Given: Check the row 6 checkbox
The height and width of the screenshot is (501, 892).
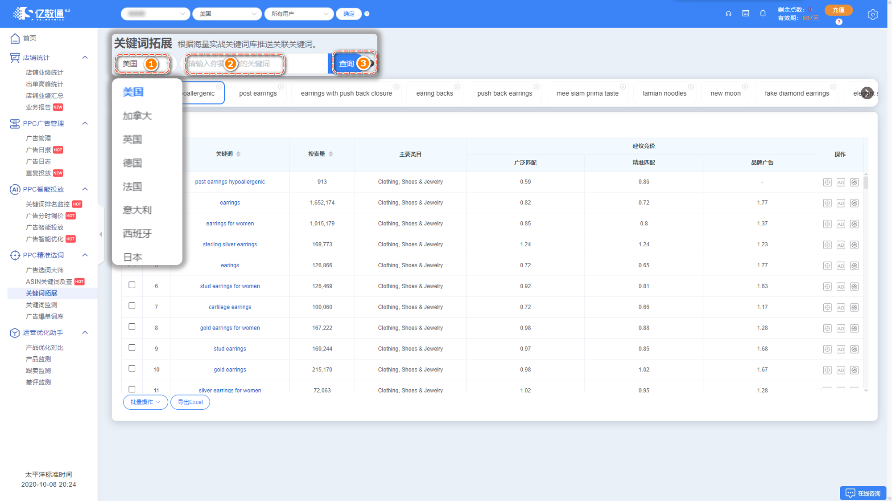Looking at the screenshot, I should [x=132, y=285].
